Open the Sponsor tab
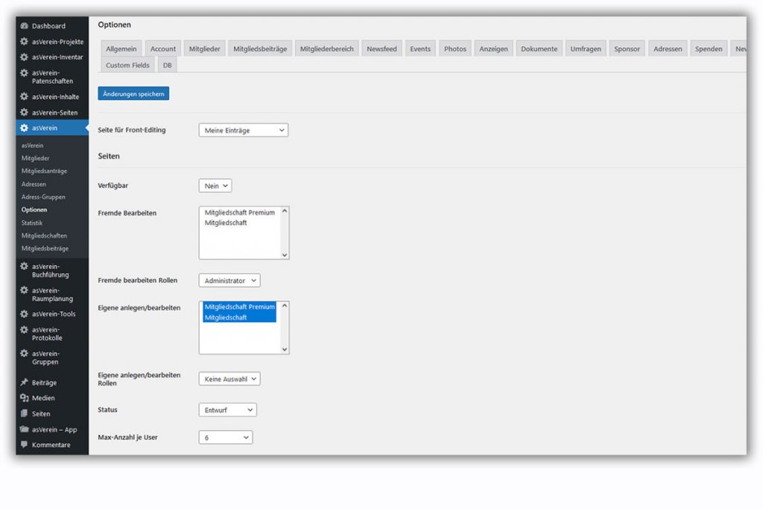The image size is (763, 509). [627, 48]
